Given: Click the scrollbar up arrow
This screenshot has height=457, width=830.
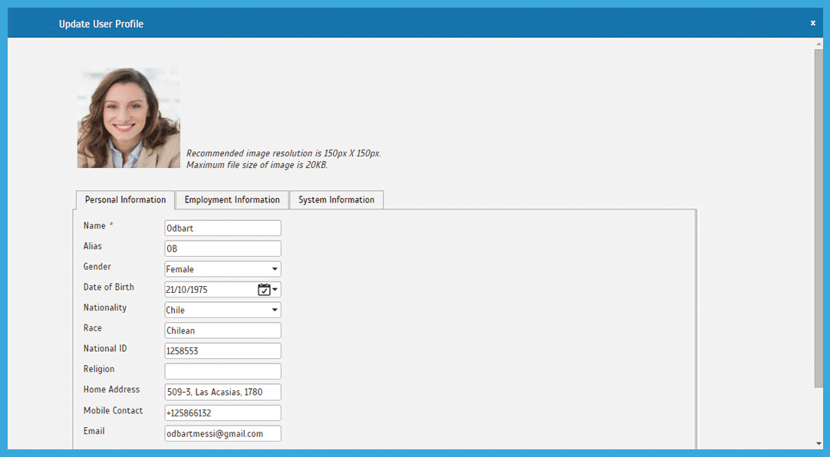Looking at the screenshot, I should pyautogui.click(x=819, y=44).
